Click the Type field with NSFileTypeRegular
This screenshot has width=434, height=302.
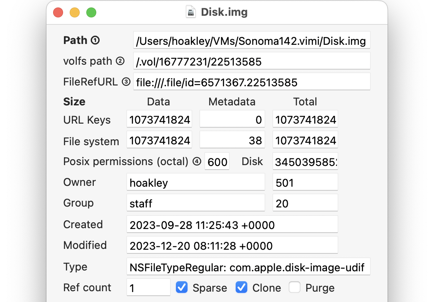[248, 267]
